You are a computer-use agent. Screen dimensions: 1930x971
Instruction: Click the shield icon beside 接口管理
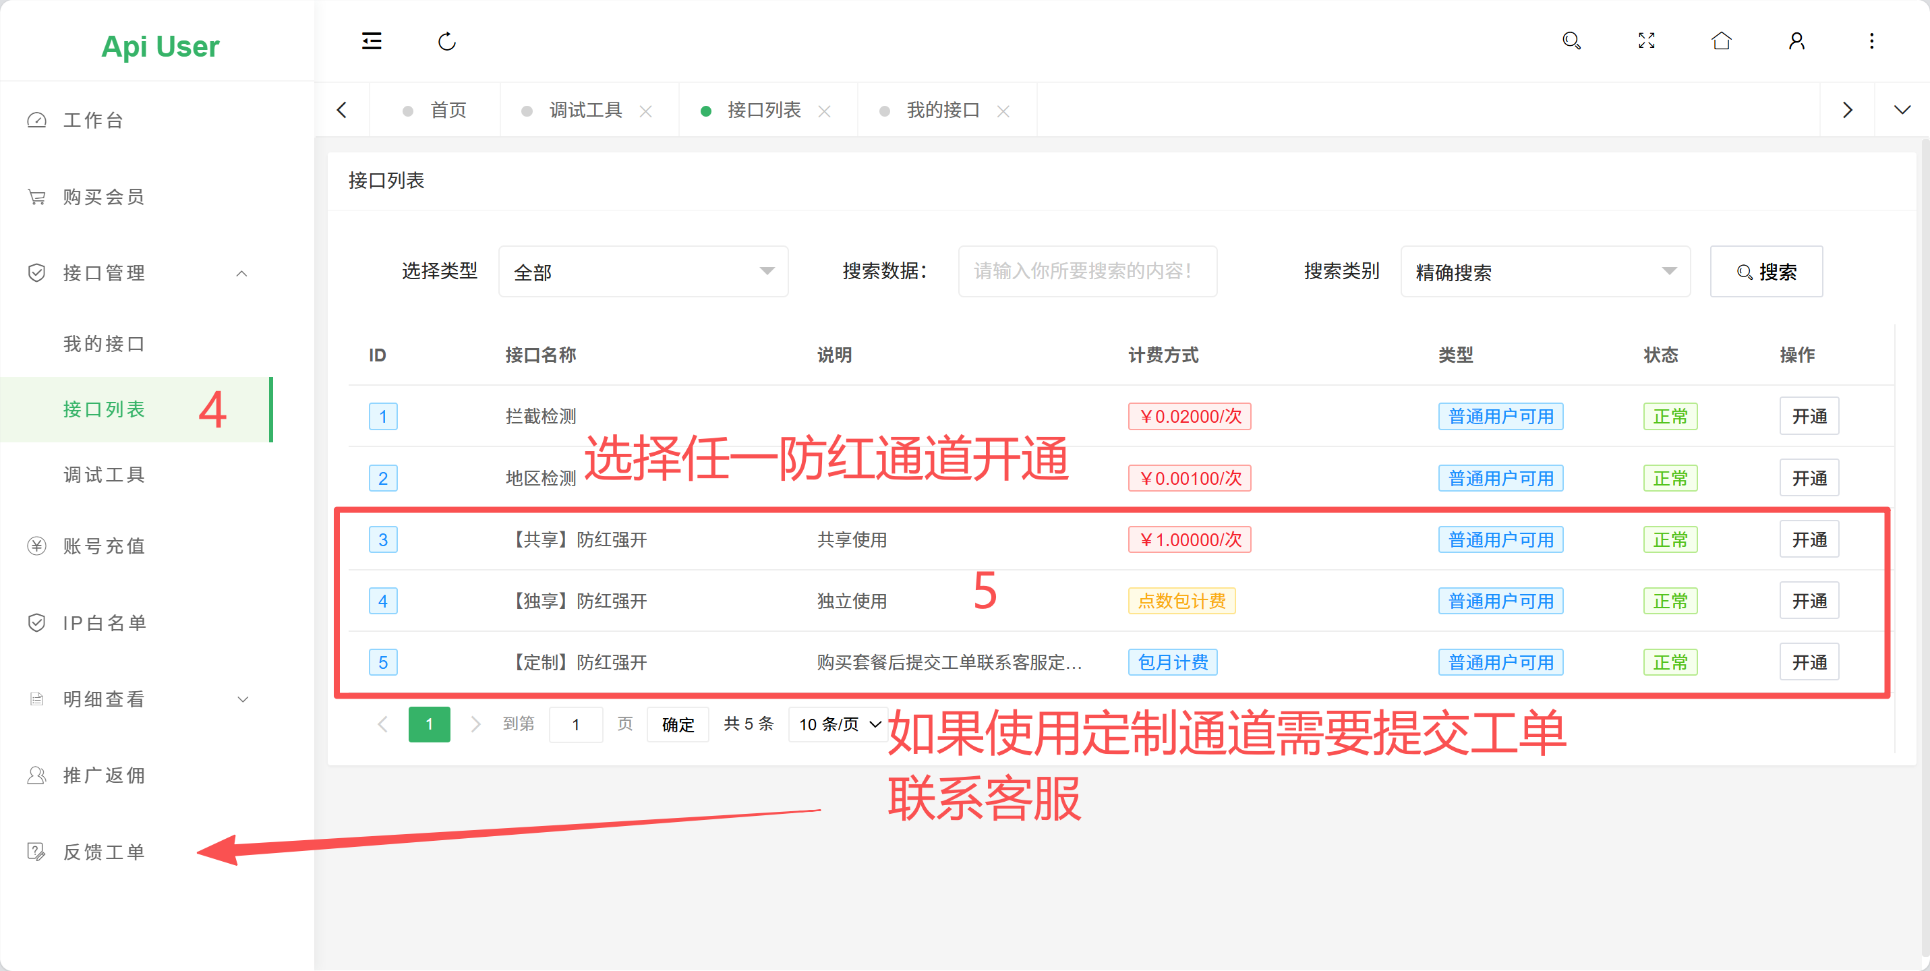tap(36, 272)
